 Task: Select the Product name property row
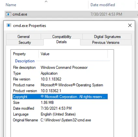(60, 85)
